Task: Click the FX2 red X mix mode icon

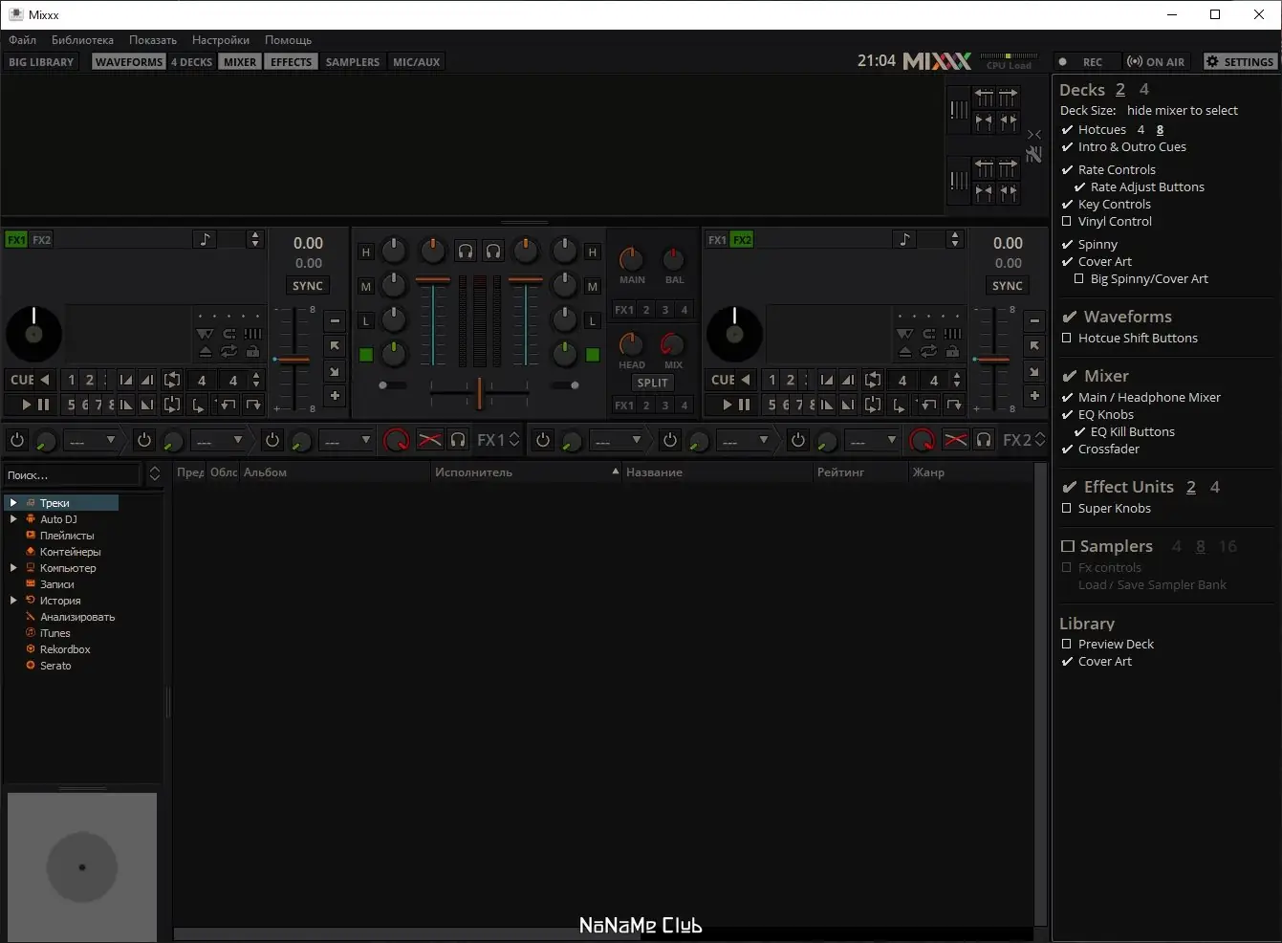Action: 955,440
